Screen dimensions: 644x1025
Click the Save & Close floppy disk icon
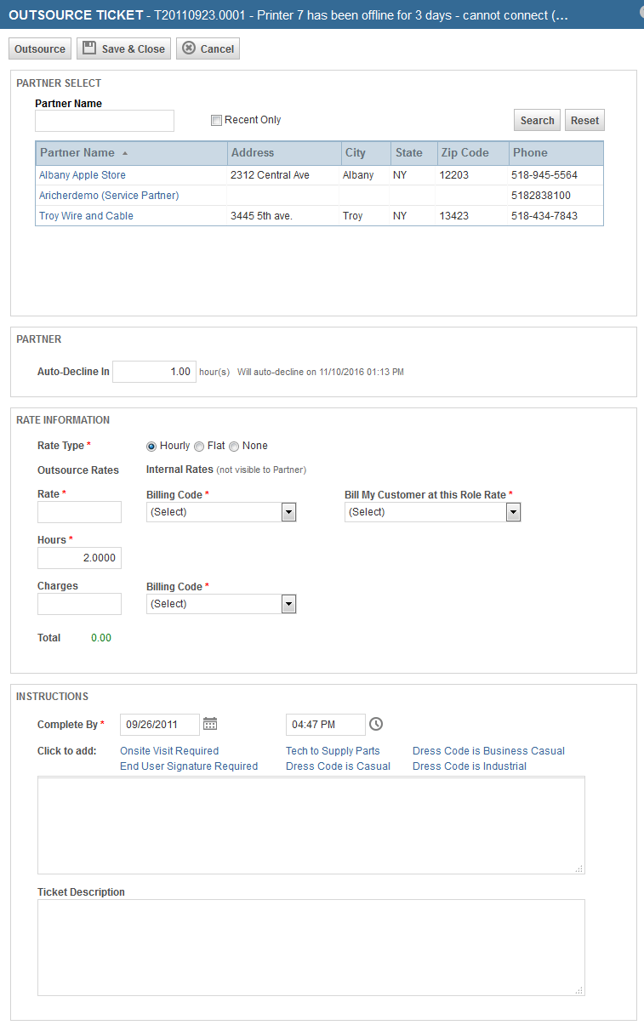(x=88, y=48)
